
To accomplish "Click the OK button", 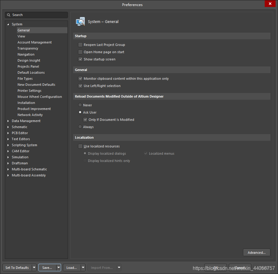I will pos(215,267).
